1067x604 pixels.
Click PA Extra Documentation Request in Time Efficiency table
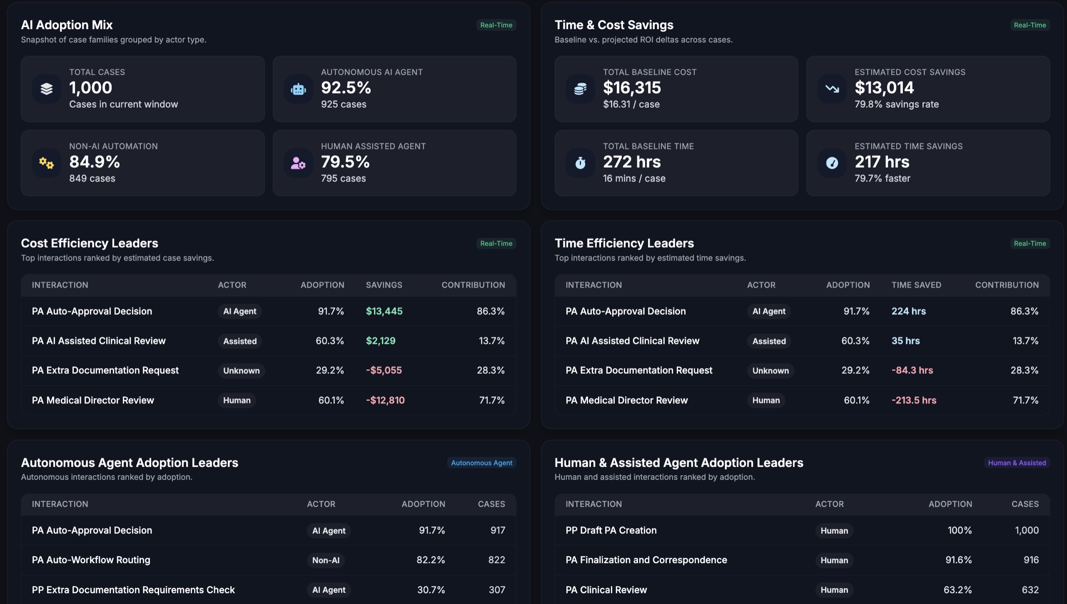point(639,370)
